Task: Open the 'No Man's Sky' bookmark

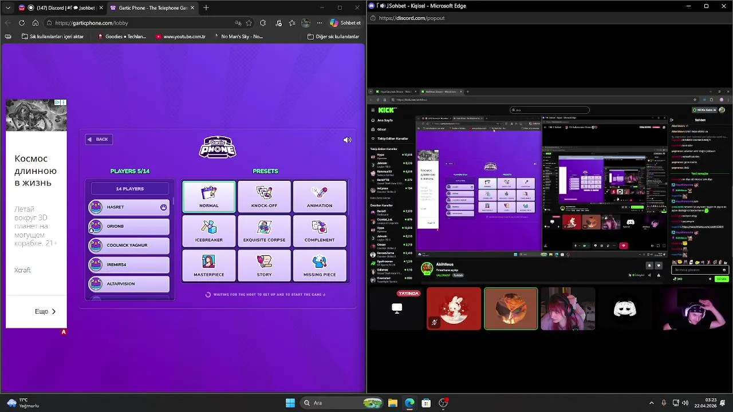Action: point(238,37)
